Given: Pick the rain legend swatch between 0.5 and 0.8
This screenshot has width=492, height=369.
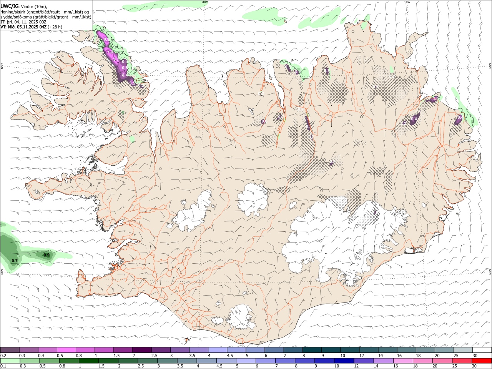Looking at the screenshot, I should pos(50,361).
